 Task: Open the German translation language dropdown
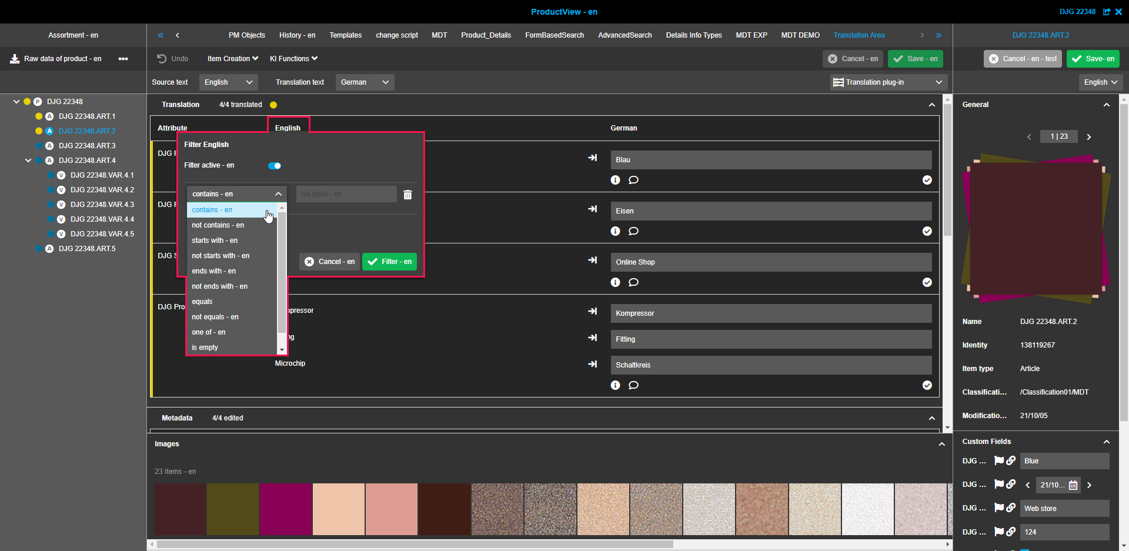365,82
